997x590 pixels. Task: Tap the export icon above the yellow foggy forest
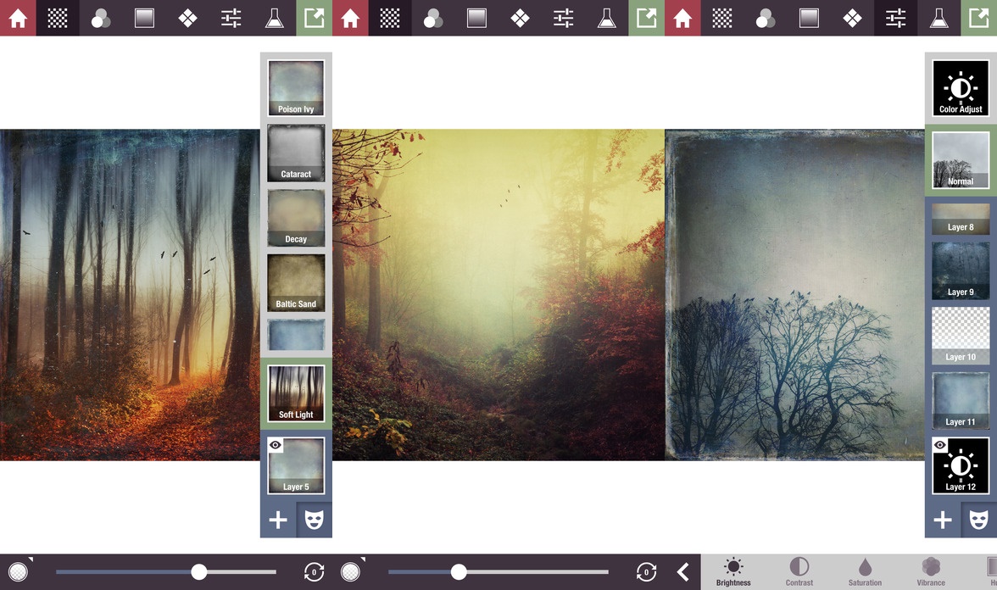click(x=646, y=18)
